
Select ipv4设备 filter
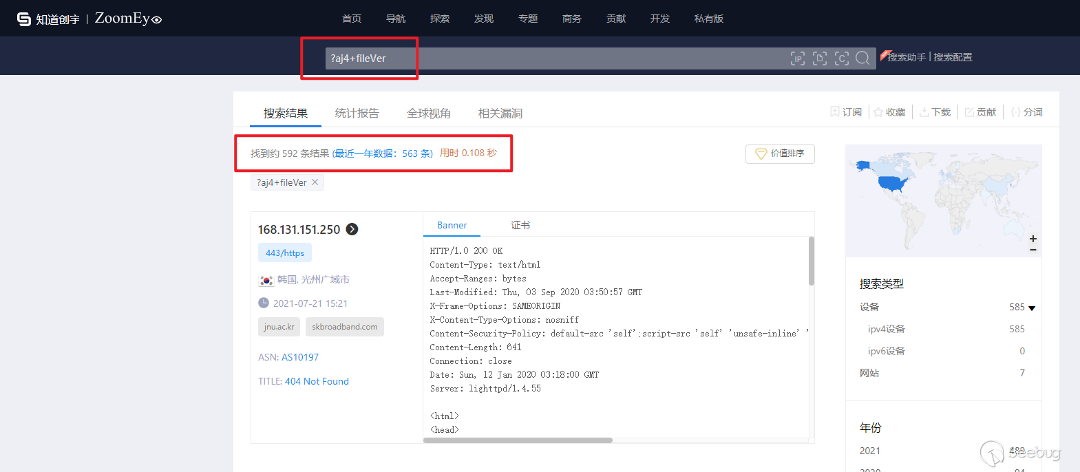click(x=887, y=329)
